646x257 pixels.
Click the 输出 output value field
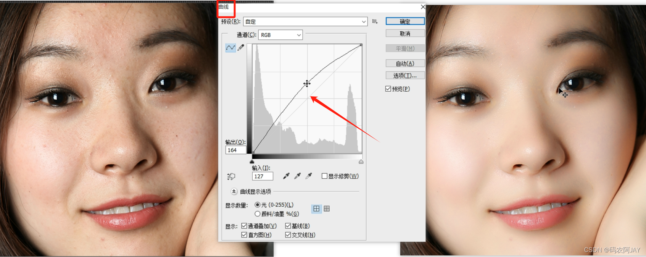(236, 150)
